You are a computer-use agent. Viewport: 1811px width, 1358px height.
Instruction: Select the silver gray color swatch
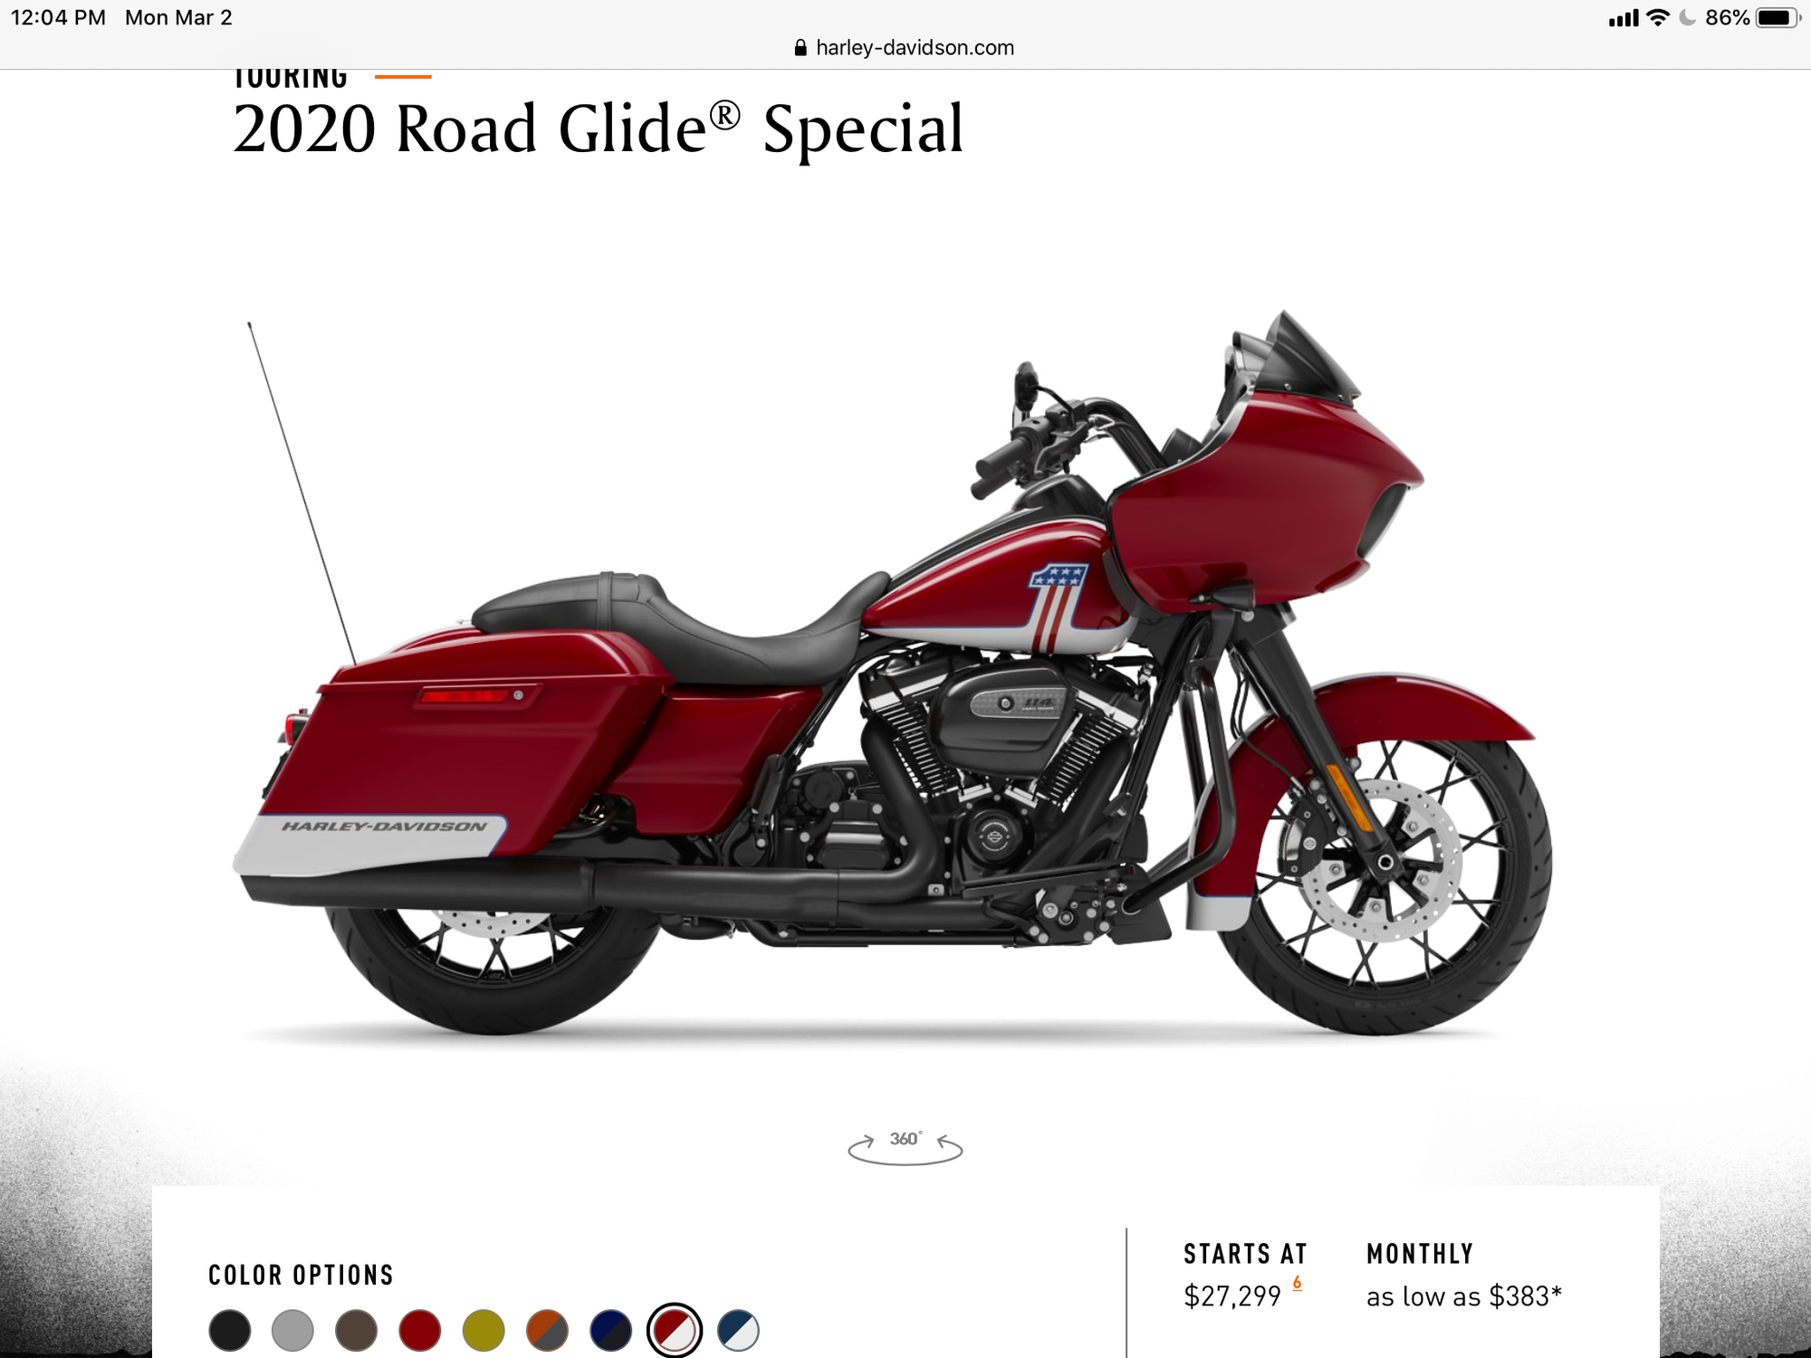292,1331
